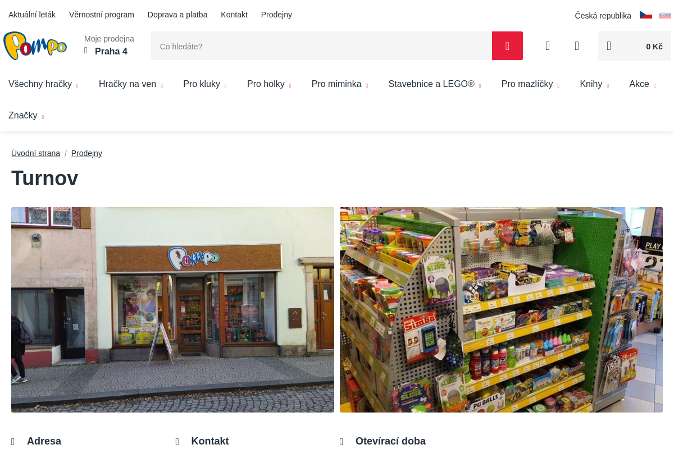Open the Knihy menu item
Image resolution: width=674 pixels, height=449 pixels.
click(594, 84)
